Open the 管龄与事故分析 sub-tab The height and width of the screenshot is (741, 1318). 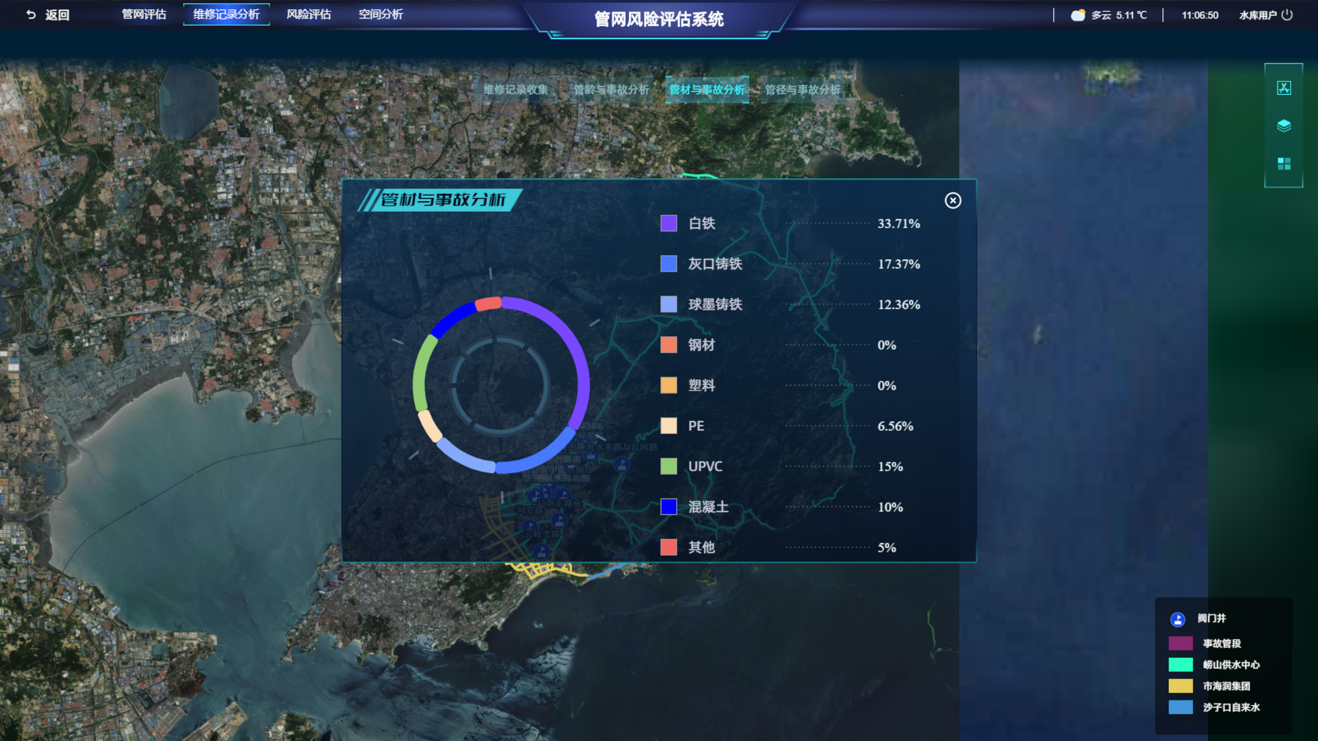coord(611,90)
